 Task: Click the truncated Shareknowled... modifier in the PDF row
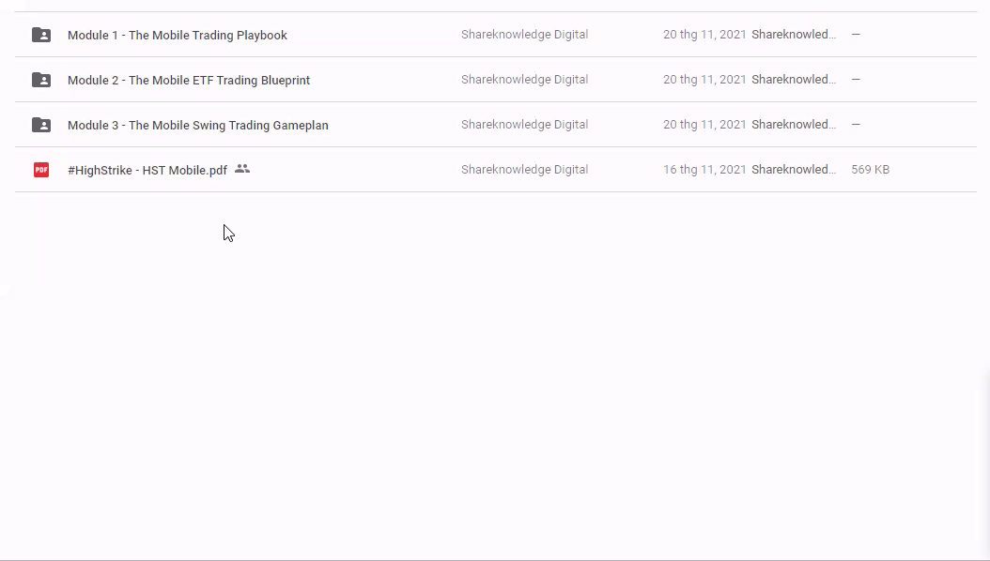[794, 170]
